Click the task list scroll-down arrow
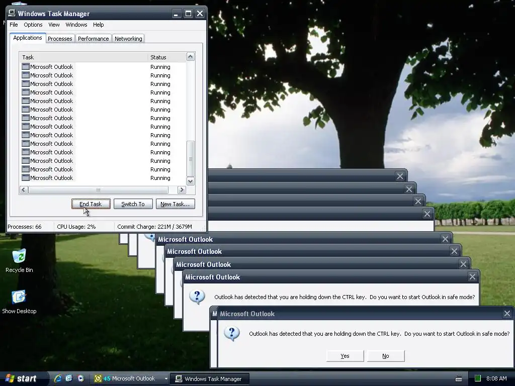 point(191,181)
